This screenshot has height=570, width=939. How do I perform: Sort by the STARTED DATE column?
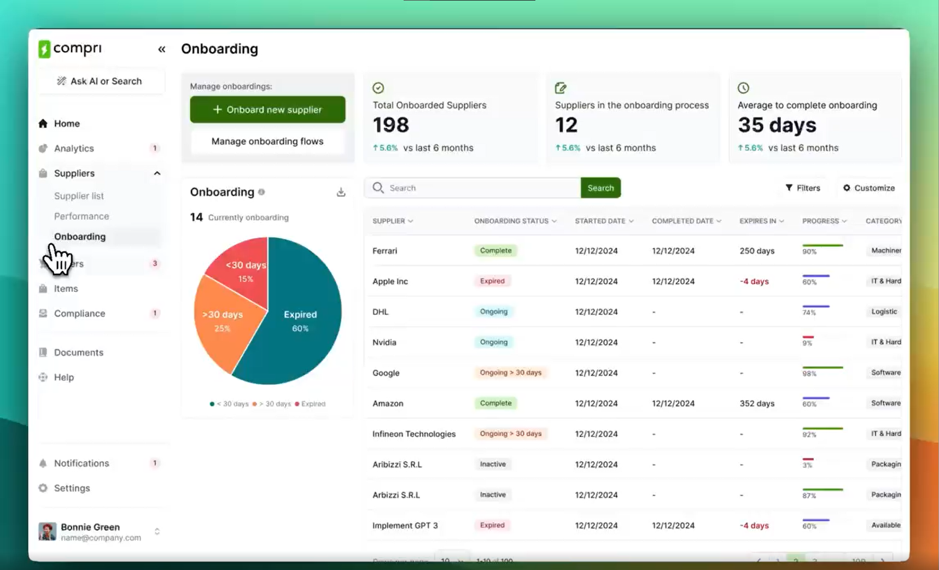pos(604,221)
